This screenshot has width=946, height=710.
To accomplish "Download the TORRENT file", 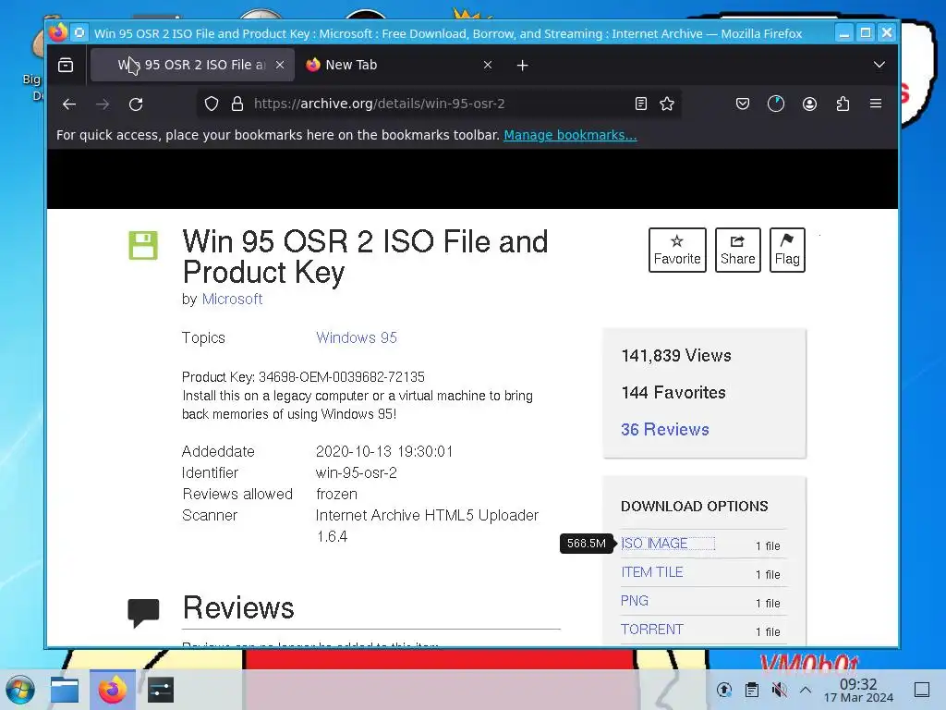I will tap(652, 629).
